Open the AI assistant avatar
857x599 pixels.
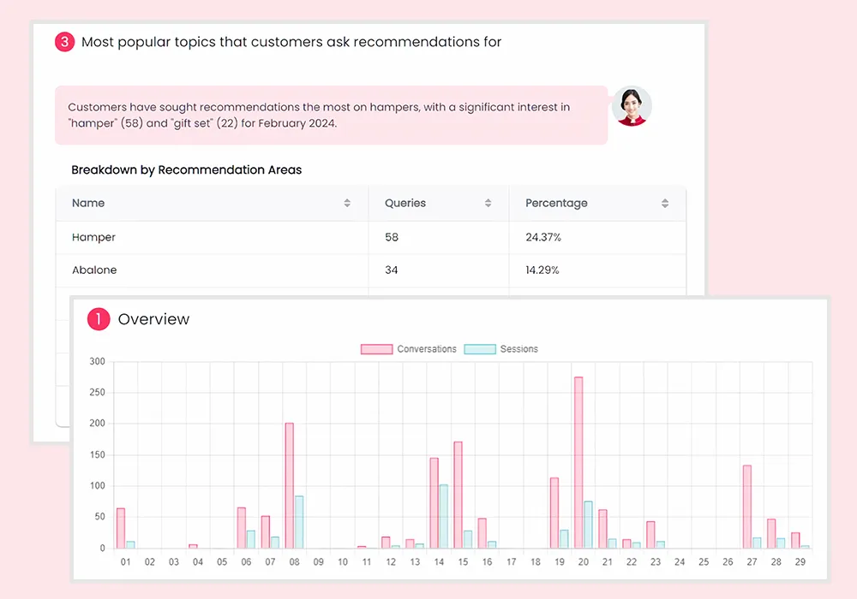[632, 107]
